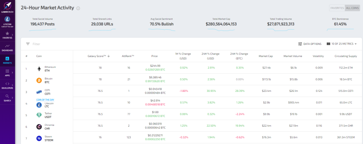Click BTC Dominance sparkline chart
Image resolution: width=363 pixels, height=144 pixels.
coord(340,30)
